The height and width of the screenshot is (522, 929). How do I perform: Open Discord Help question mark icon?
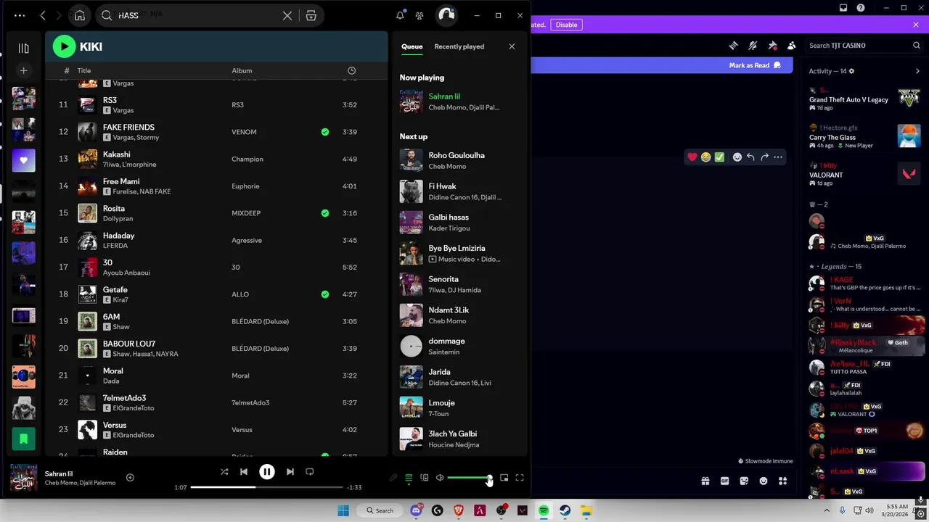click(x=861, y=7)
